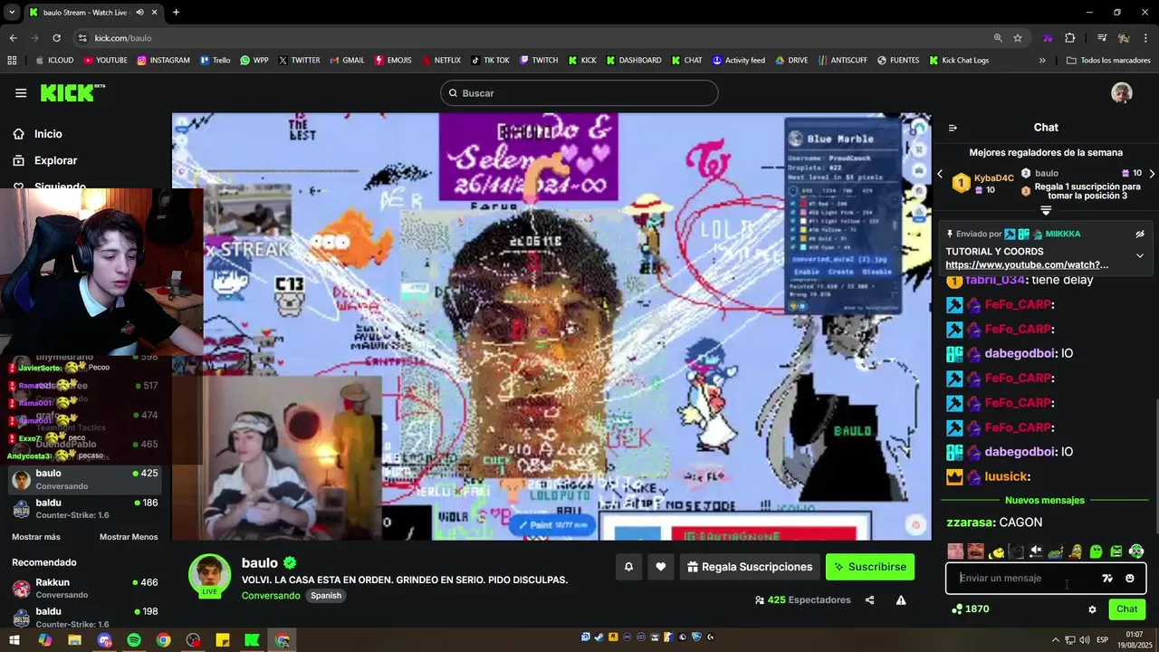Image resolution: width=1159 pixels, height=652 pixels.
Task: Open the pinned YouTube tutorial link
Action: click(1027, 265)
